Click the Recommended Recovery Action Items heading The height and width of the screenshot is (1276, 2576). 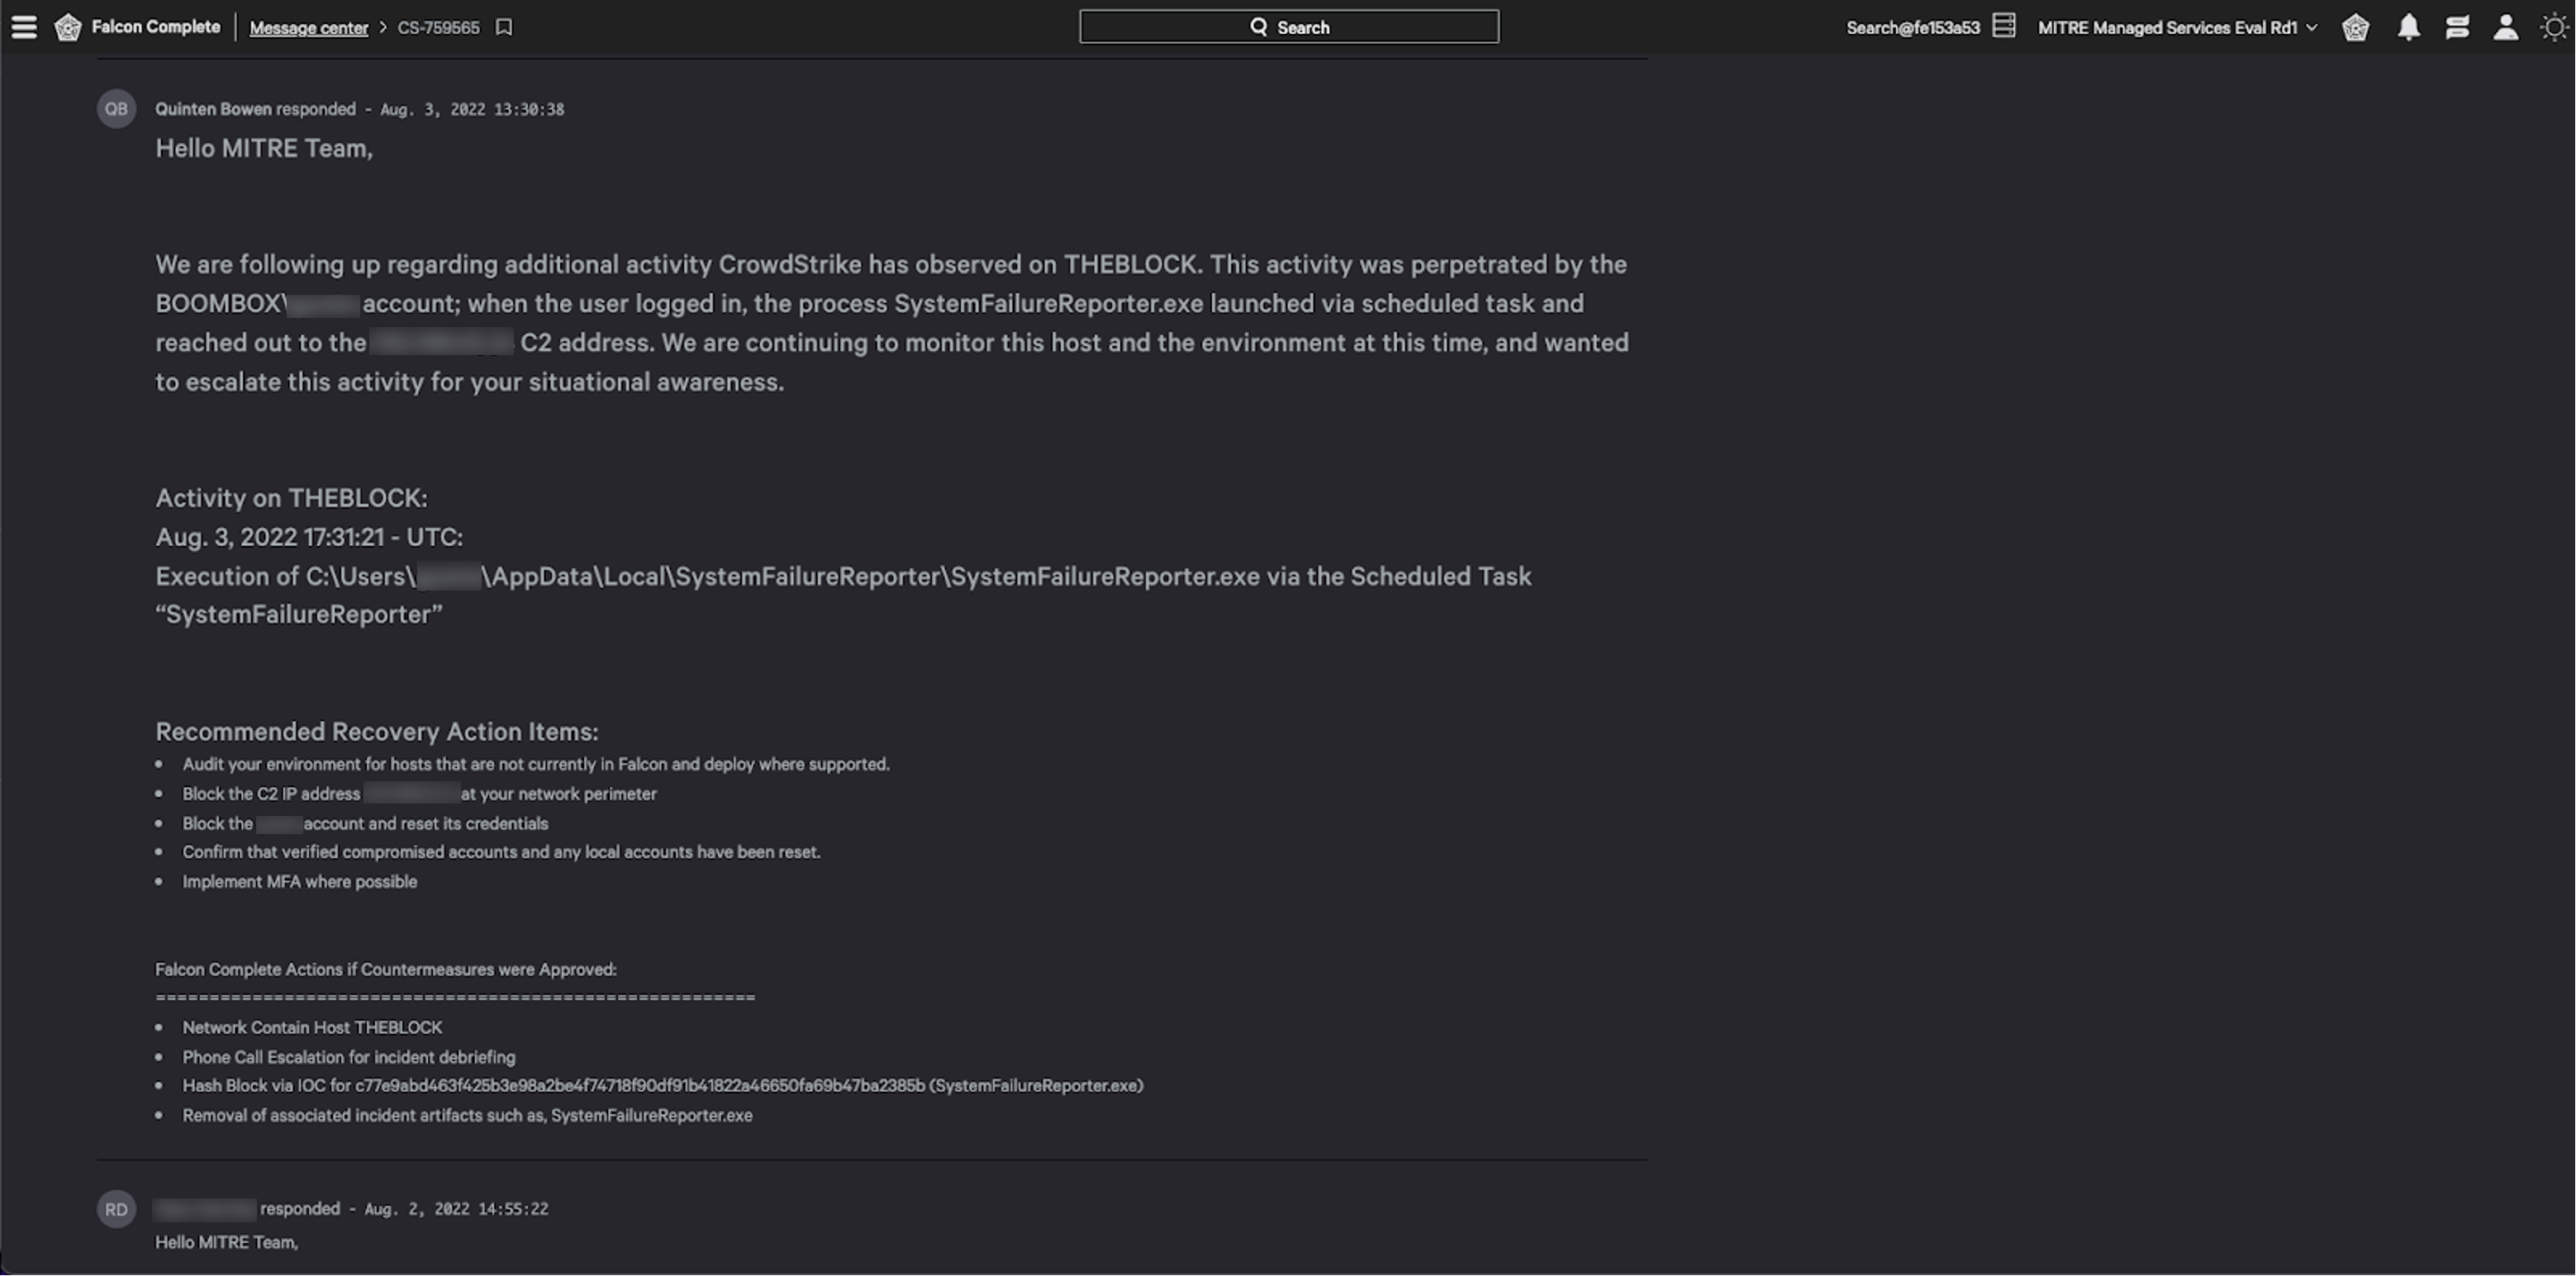pos(377,732)
